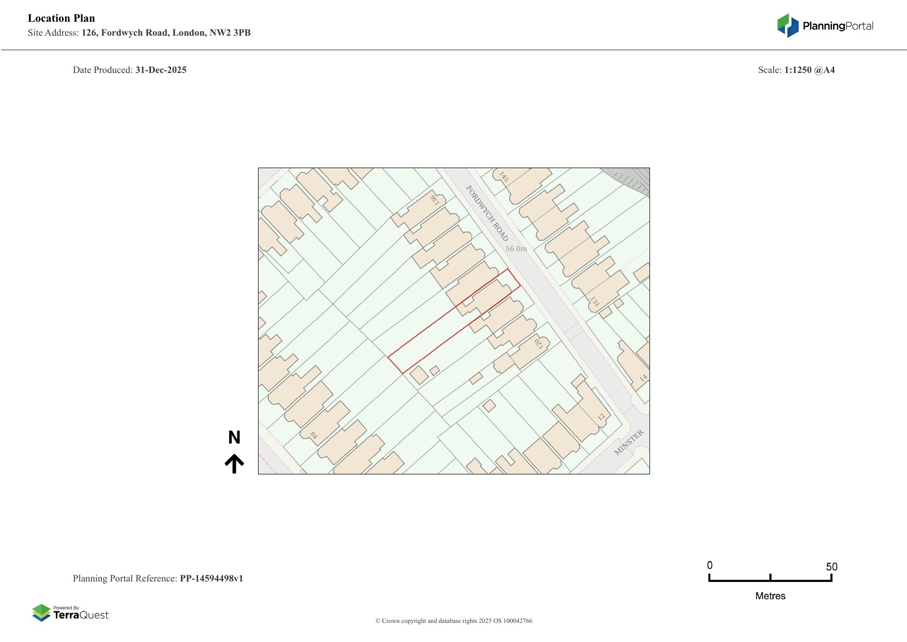Click the MINSTER road label
Screen dimensions: 907x642
click(x=629, y=442)
